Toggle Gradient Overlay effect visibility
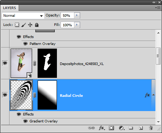This screenshot has width=162, height=133. (25, 121)
